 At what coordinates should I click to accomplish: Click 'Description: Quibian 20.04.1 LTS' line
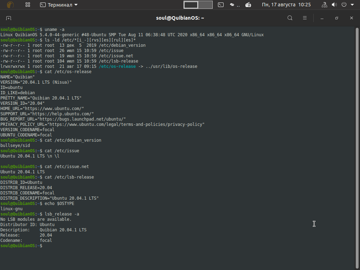43,230
